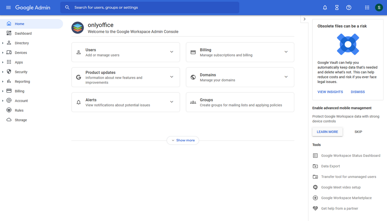387x221 pixels.
Task: Expand the Billing card chevron
Action: [286, 52]
